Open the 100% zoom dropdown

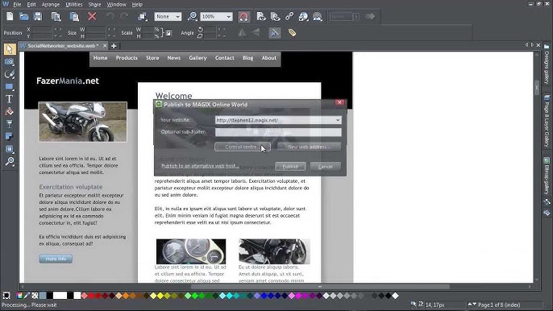pos(216,16)
